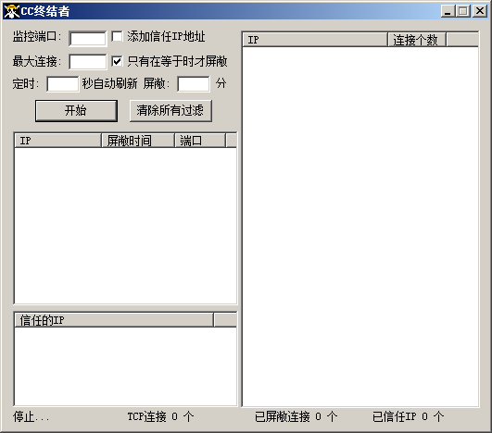Minimize the CC终结者 window
Image resolution: width=492 pixels, height=433 pixels.
[x=448, y=11]
